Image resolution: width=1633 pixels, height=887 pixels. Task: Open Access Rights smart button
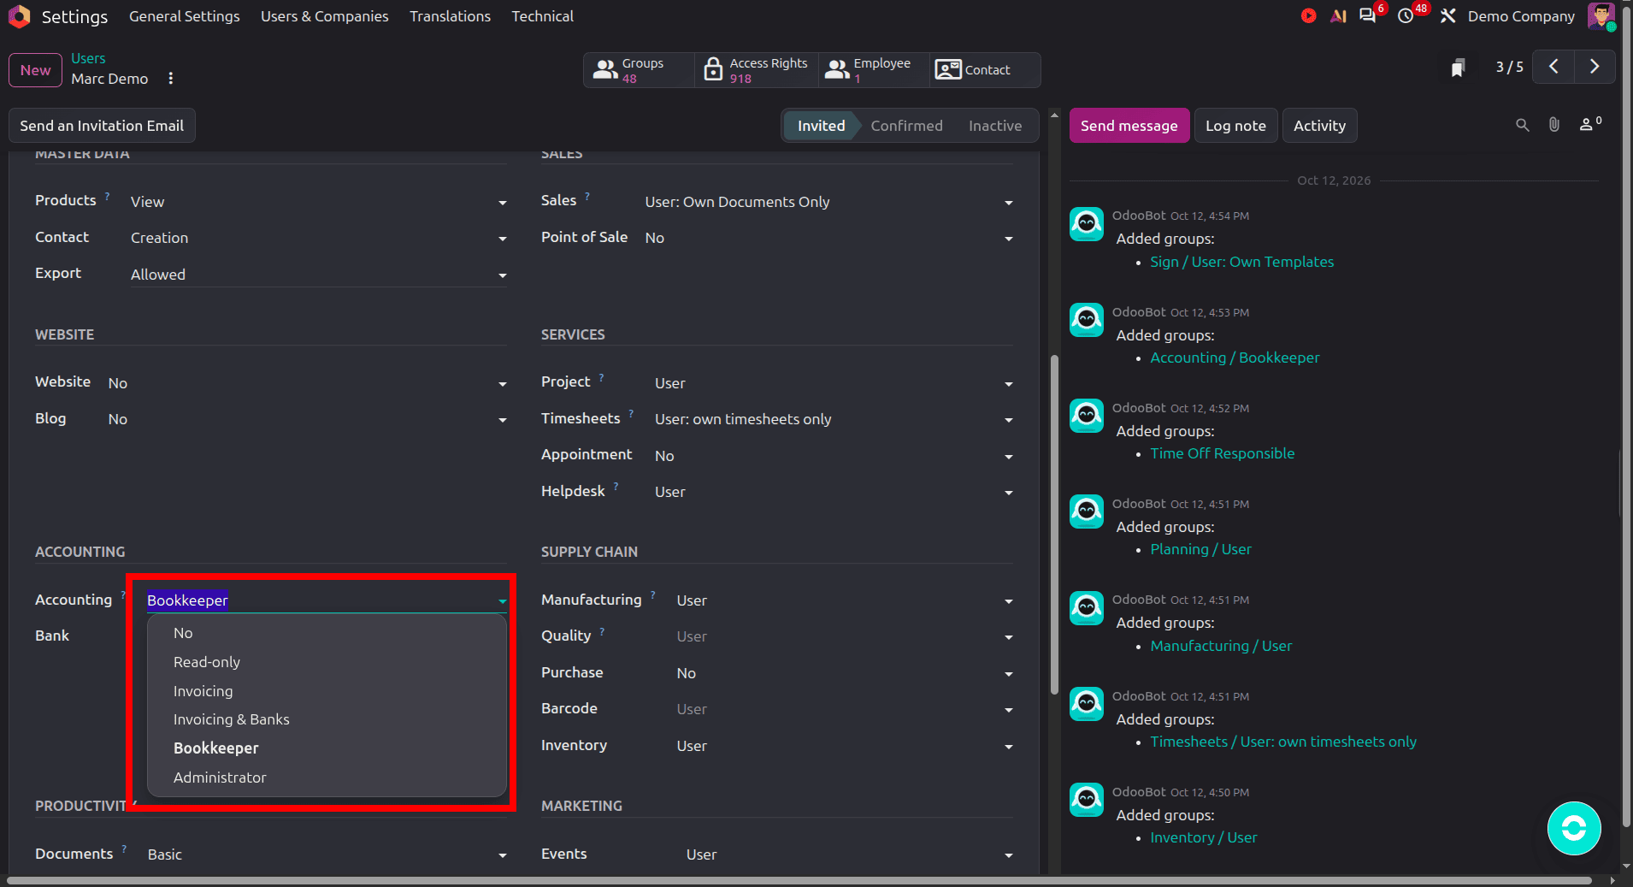[x=757, y=70]
